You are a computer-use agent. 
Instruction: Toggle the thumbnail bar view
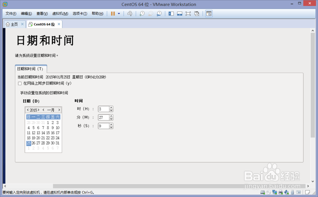click(180, 14)
